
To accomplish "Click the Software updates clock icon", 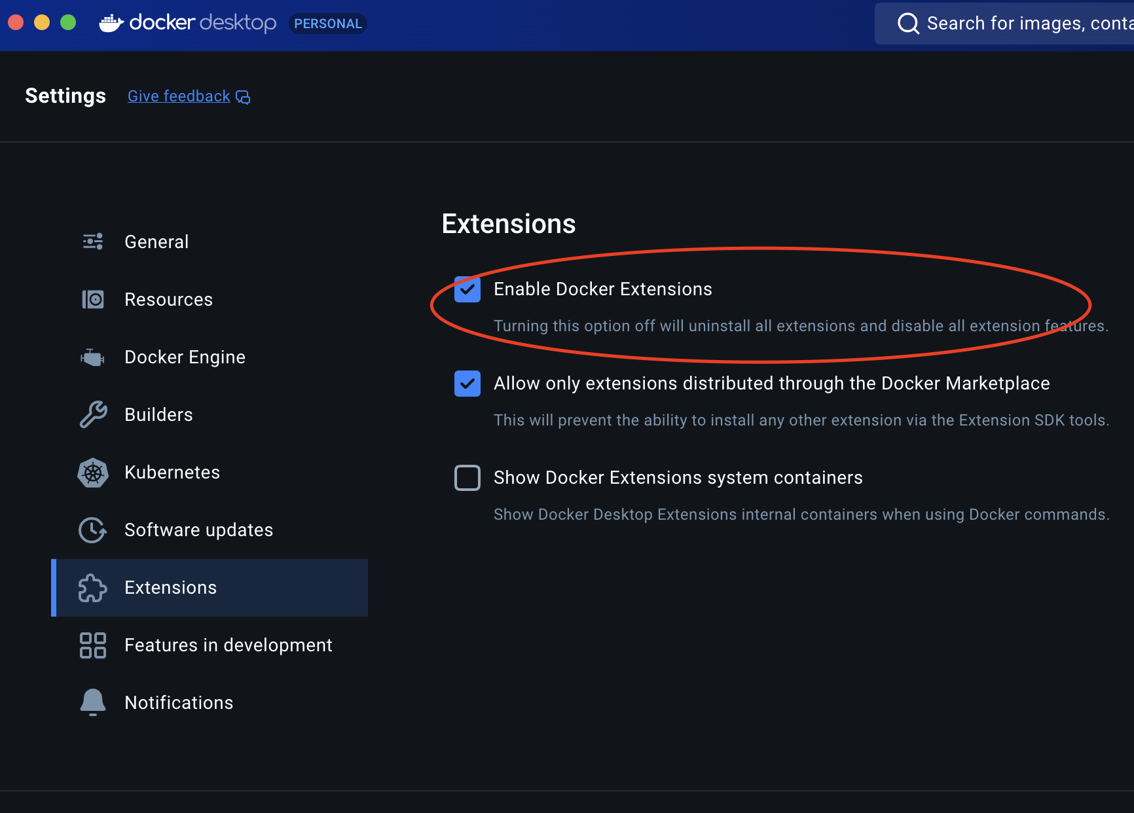I will tap(93, 530).
